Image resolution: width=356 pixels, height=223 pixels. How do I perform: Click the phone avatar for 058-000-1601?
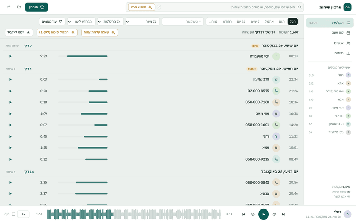tap(276, 125)
